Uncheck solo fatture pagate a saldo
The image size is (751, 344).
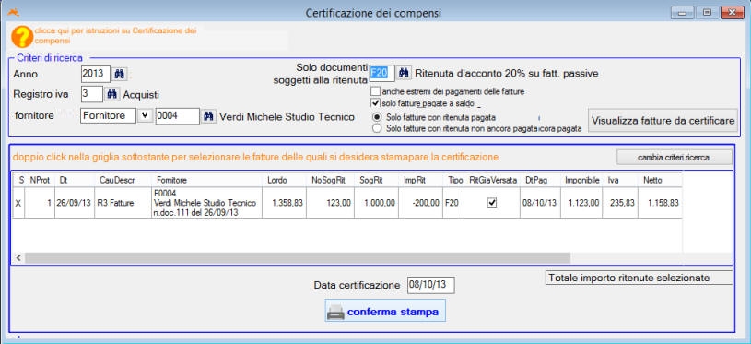click(376, 102)
